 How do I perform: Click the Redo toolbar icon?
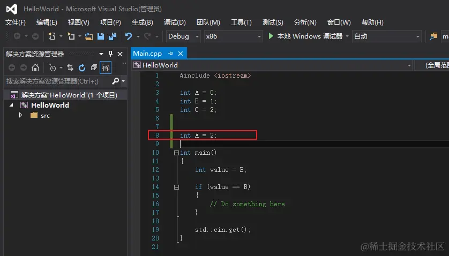(147, 36)
